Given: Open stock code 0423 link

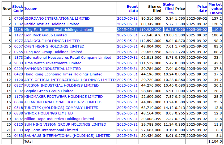Looking at the screenshot, I should point(19,74).
